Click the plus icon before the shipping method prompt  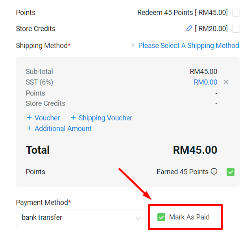click(133, 46)
